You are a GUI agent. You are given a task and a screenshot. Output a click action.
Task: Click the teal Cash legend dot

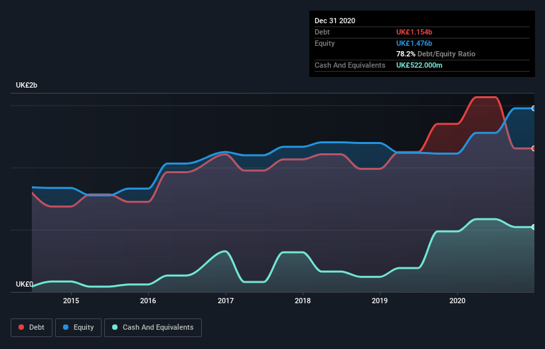pyautogui.click(x=115, y=327)
